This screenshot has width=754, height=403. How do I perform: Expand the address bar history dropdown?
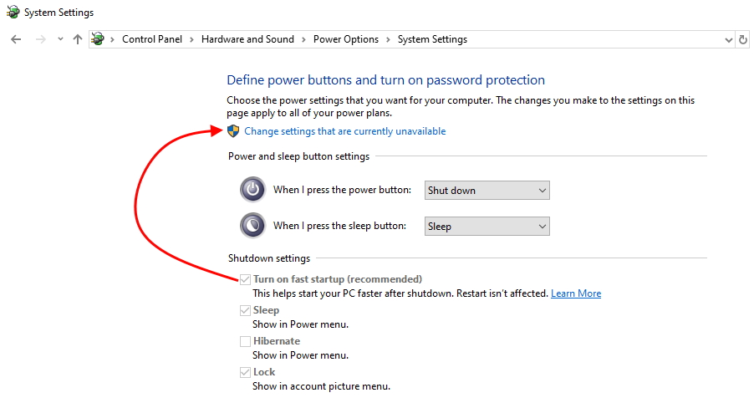pyautogui.click(x=729, y=40)
